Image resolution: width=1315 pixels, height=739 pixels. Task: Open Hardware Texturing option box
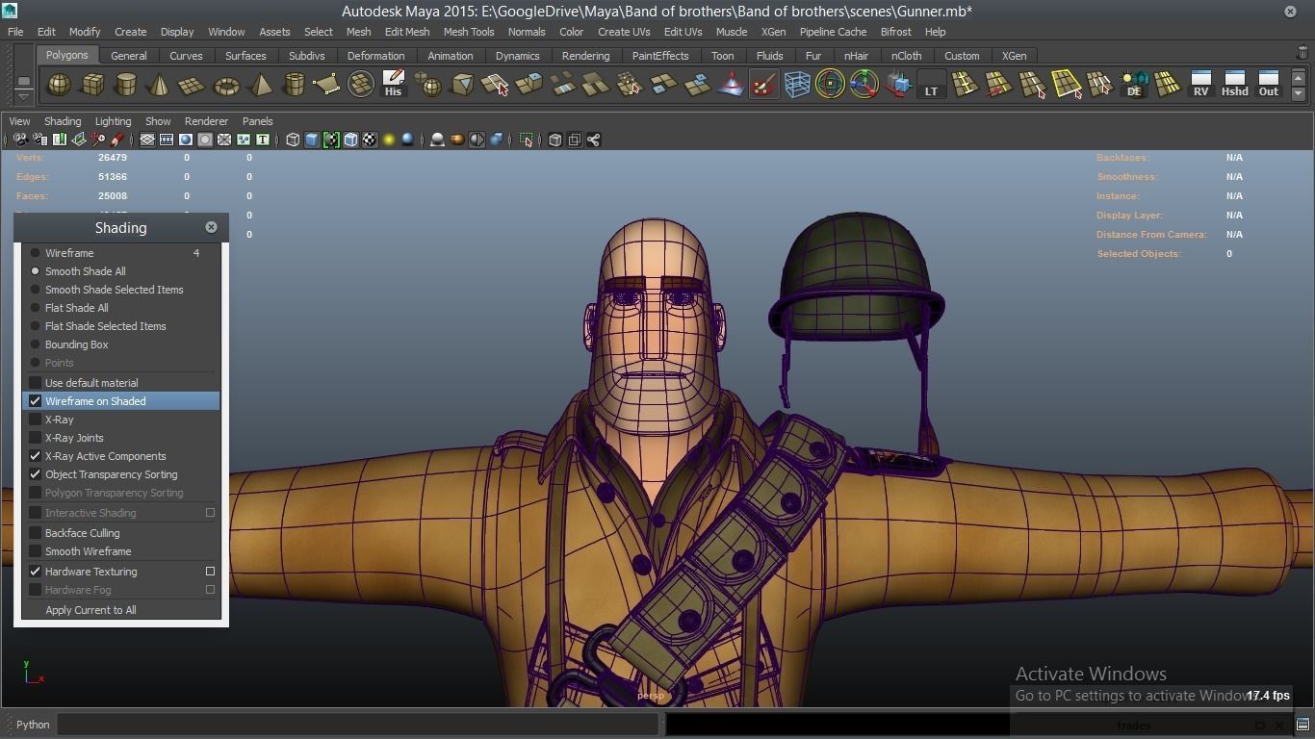[x=210, y=572]
